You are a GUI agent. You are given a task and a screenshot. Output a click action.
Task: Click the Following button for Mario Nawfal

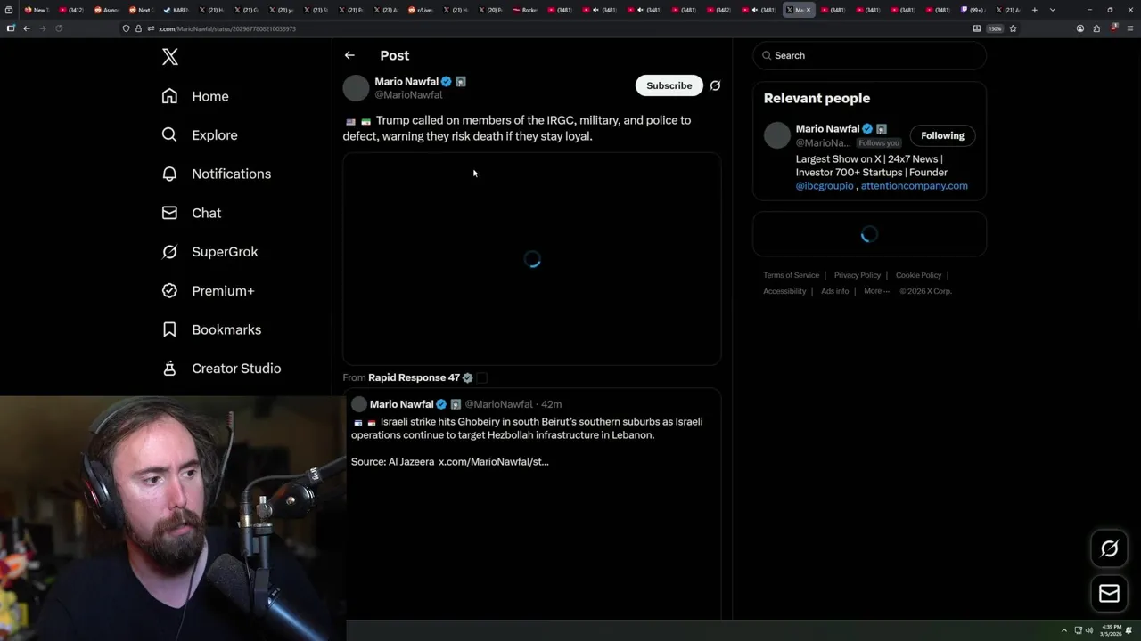(x=942, y=135)
